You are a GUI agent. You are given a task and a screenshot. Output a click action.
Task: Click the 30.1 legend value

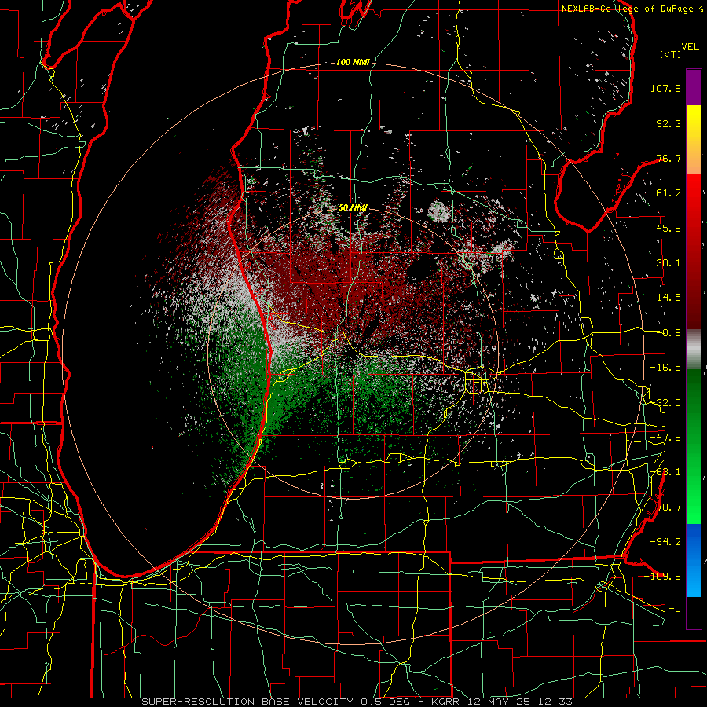tap(669, 263)
